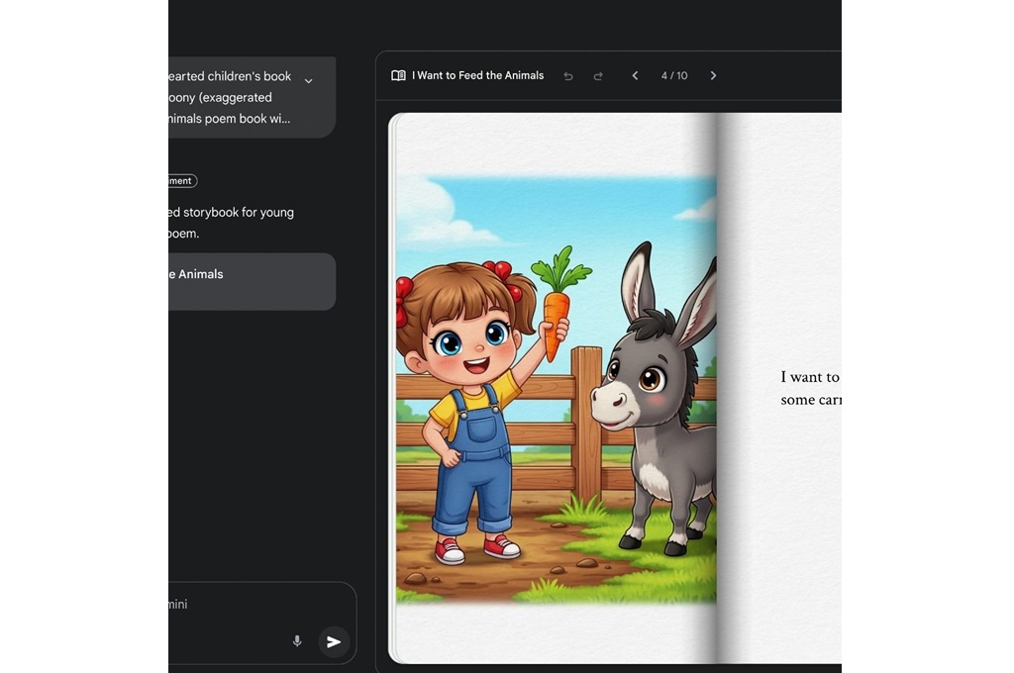The width and height of the screenshot is (1014, 673).
Task: Go to the next storybook page
Action: (713, 75)
